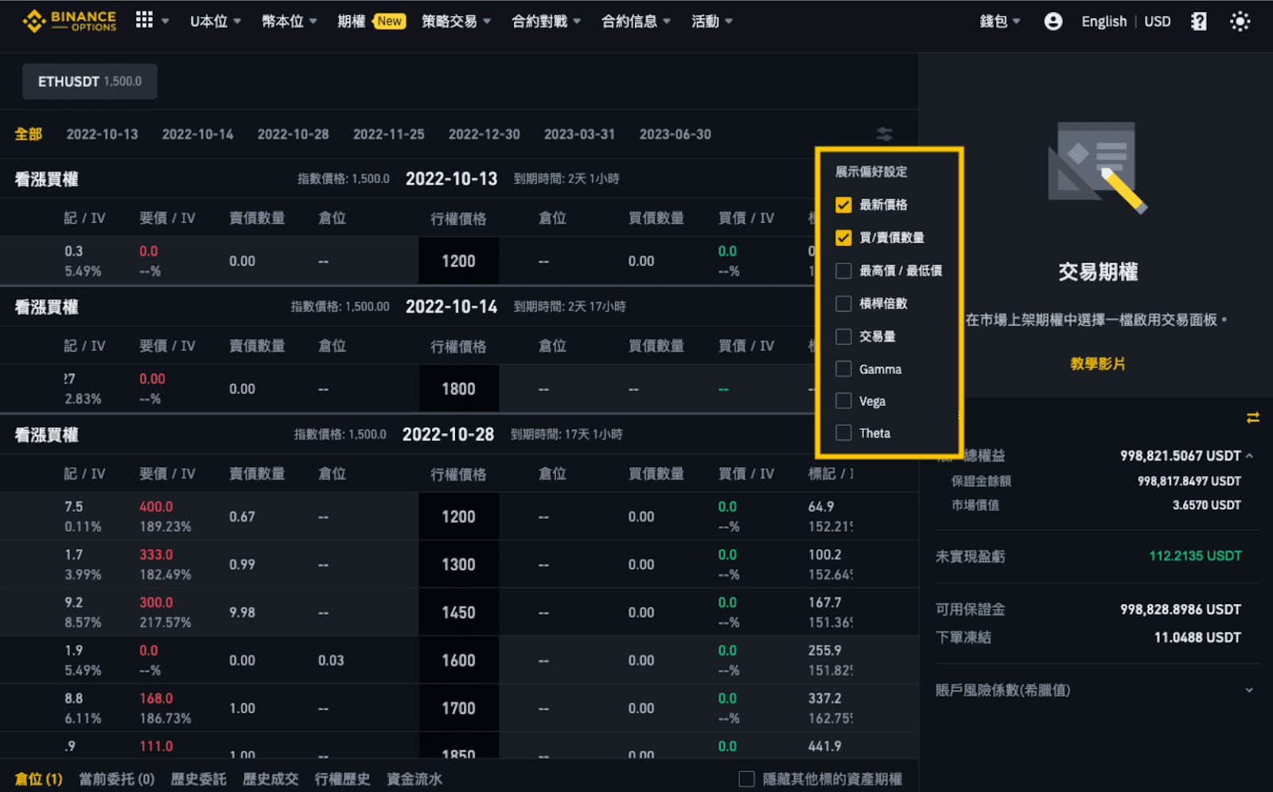
Task: Open the 期權 New menu item
Action: point(371,21)
